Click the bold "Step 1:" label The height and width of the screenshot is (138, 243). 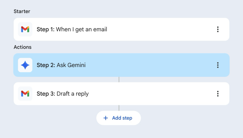(x=45, y=29)
